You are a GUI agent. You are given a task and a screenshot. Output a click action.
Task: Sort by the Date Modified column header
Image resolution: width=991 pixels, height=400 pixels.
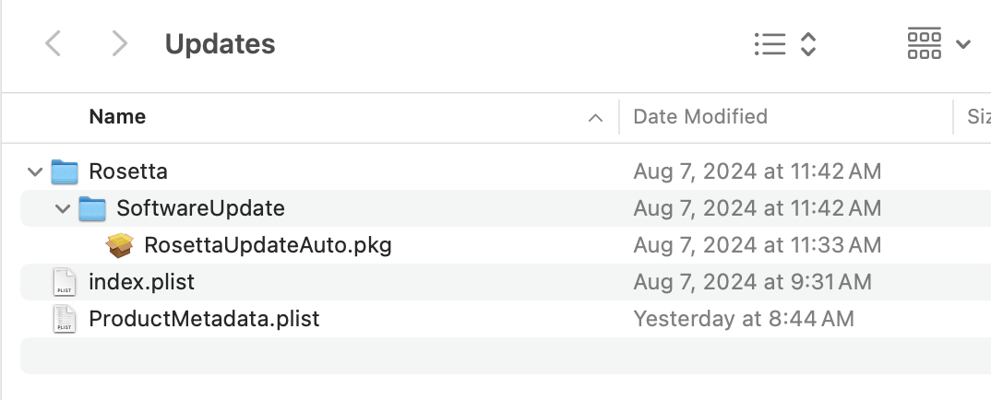point(700,117)
